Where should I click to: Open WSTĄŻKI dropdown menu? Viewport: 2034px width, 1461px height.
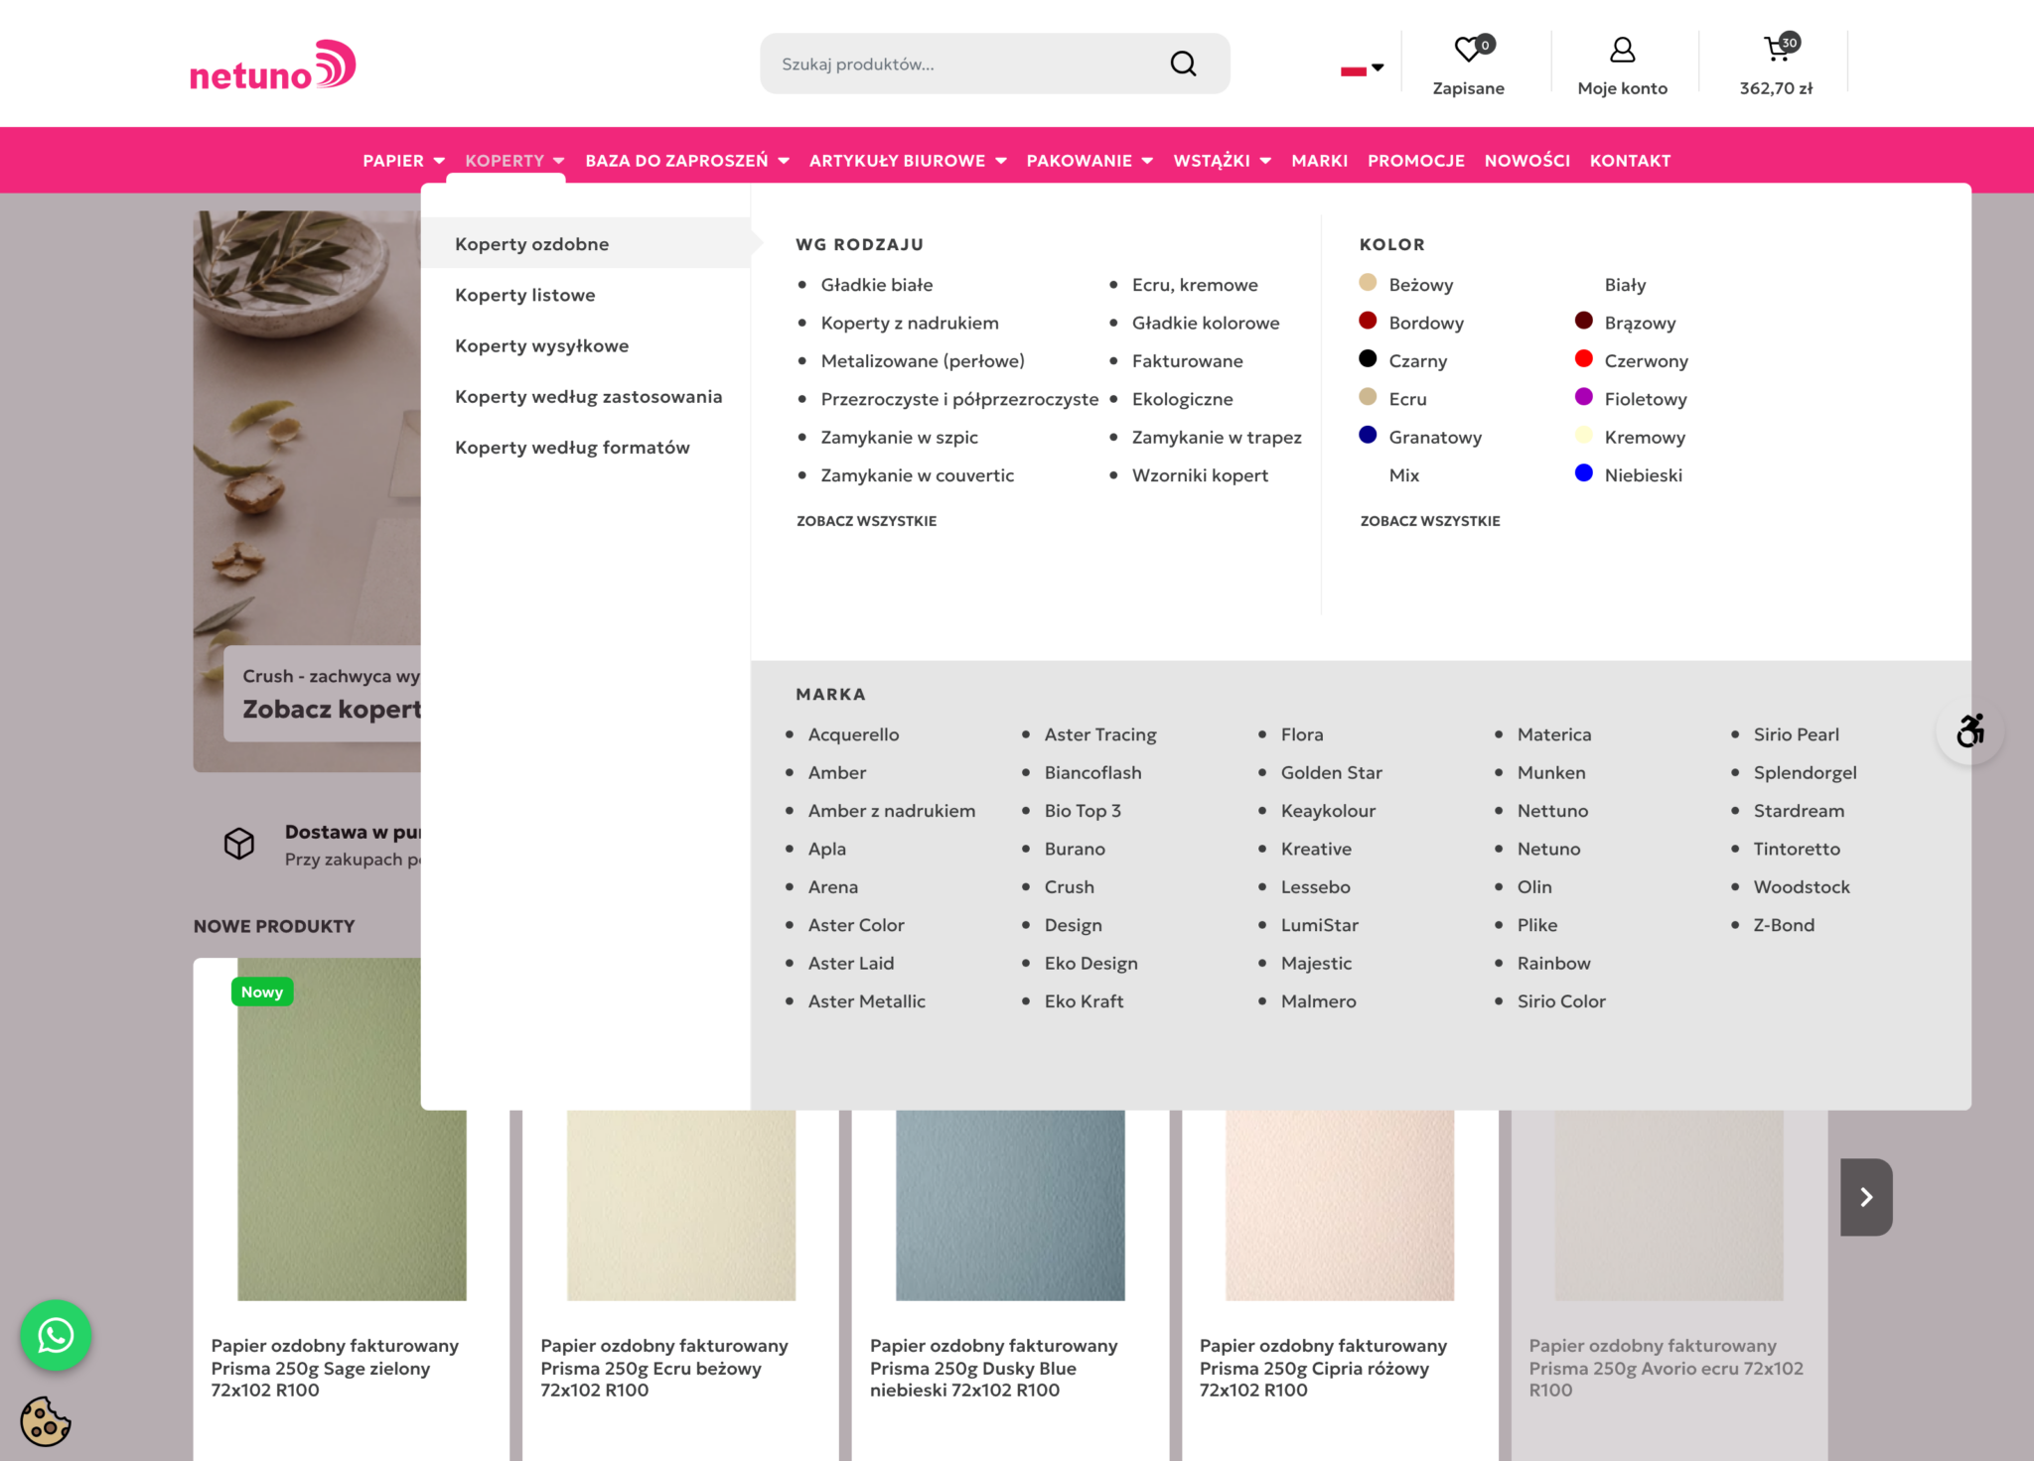point(1222,161)
